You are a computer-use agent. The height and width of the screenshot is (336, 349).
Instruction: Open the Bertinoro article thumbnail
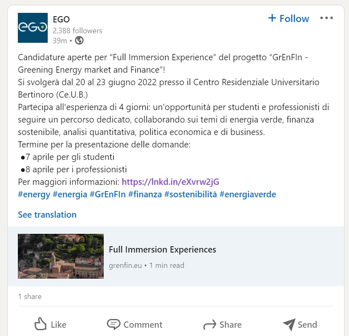(x=61, y=256)
